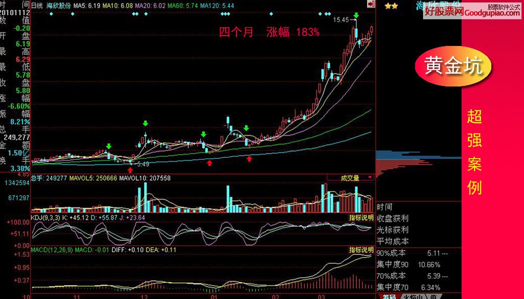Image resolution: width=524 pixels, height=299 pixels.
Task: Click the +100.00 KDJ scale label
Action: (19, 222)
